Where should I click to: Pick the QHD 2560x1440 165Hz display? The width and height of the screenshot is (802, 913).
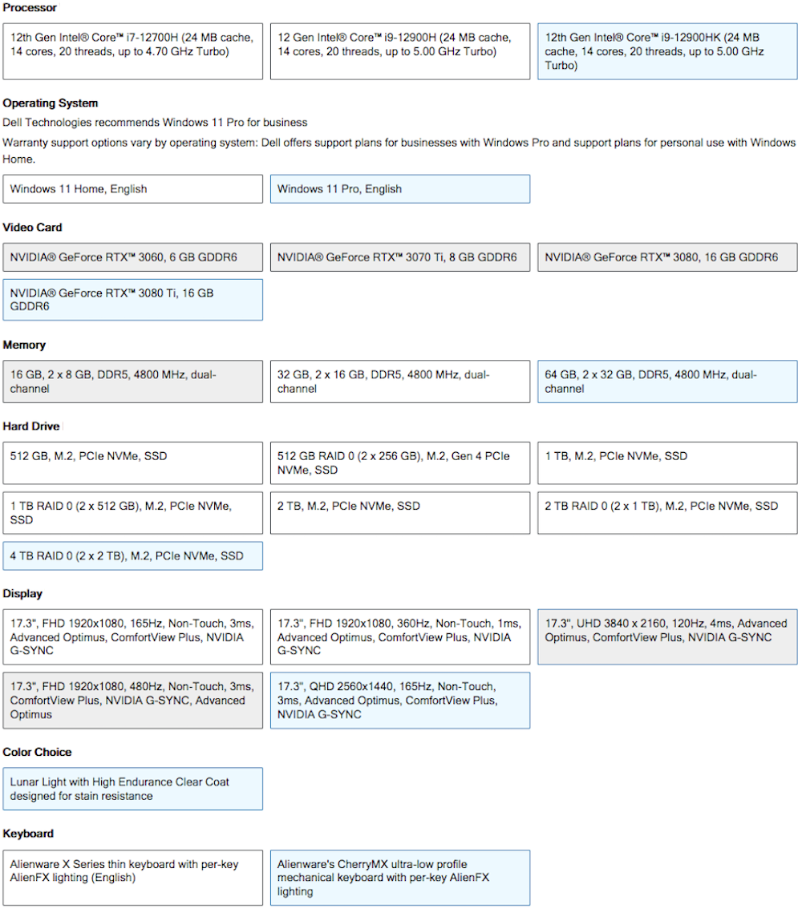400,701
